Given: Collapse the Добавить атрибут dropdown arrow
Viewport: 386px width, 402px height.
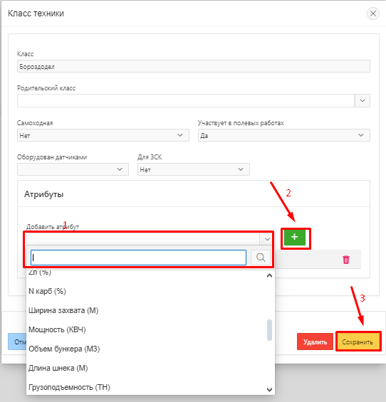Looking at the screenshot, I should (x=267, y=239).
